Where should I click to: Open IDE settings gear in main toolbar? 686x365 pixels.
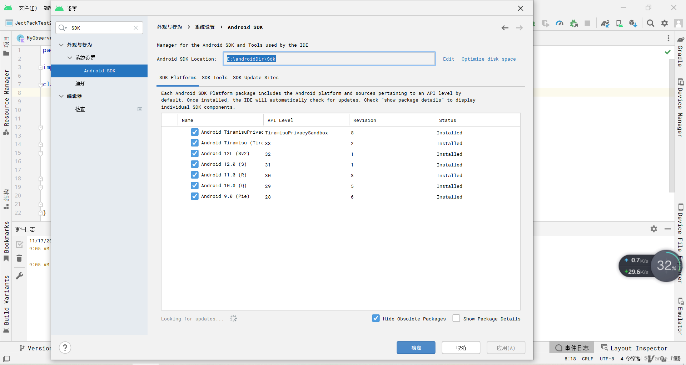click(665, 23)
